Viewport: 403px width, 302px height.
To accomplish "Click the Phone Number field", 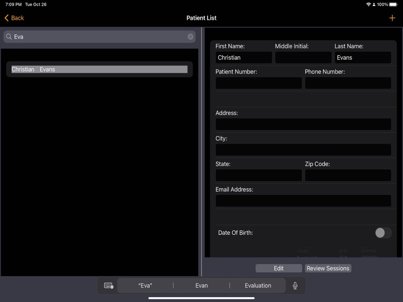I will pos(348,83).
